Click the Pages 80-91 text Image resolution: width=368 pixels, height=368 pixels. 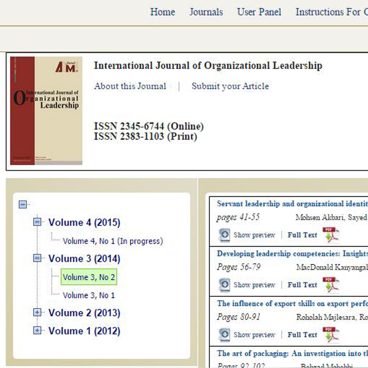click(239, 317)
